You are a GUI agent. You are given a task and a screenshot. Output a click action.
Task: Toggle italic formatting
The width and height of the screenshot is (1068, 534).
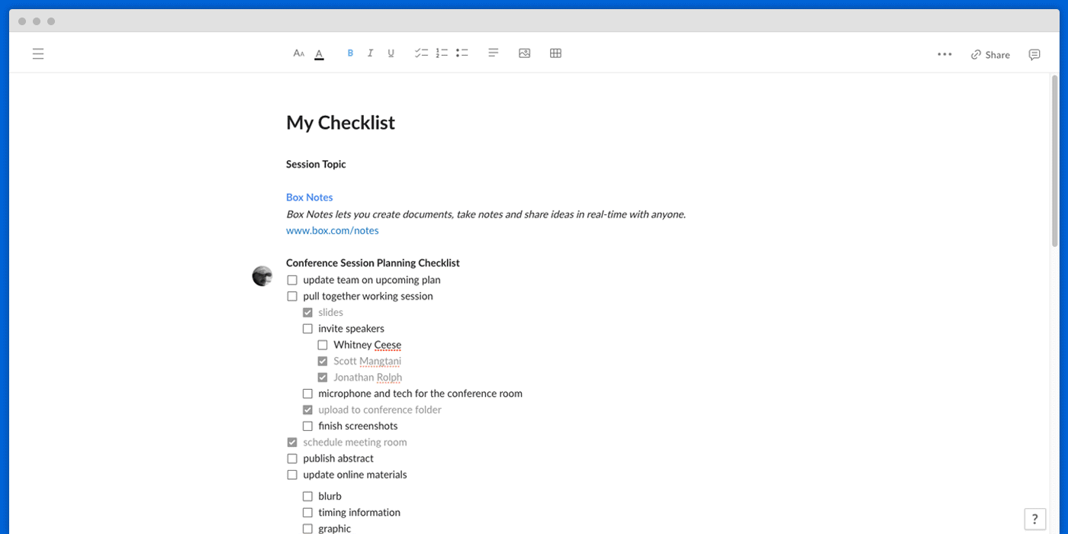point(370,53)
